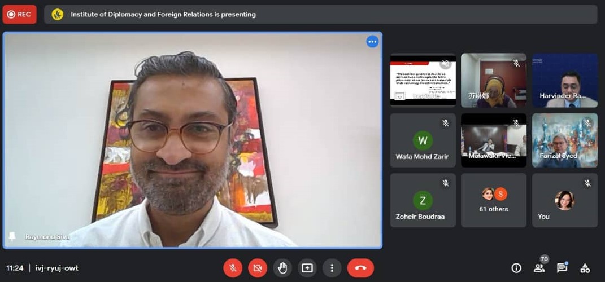Click the present screen icon
The image size is (605, 282).
click(307, 268)
